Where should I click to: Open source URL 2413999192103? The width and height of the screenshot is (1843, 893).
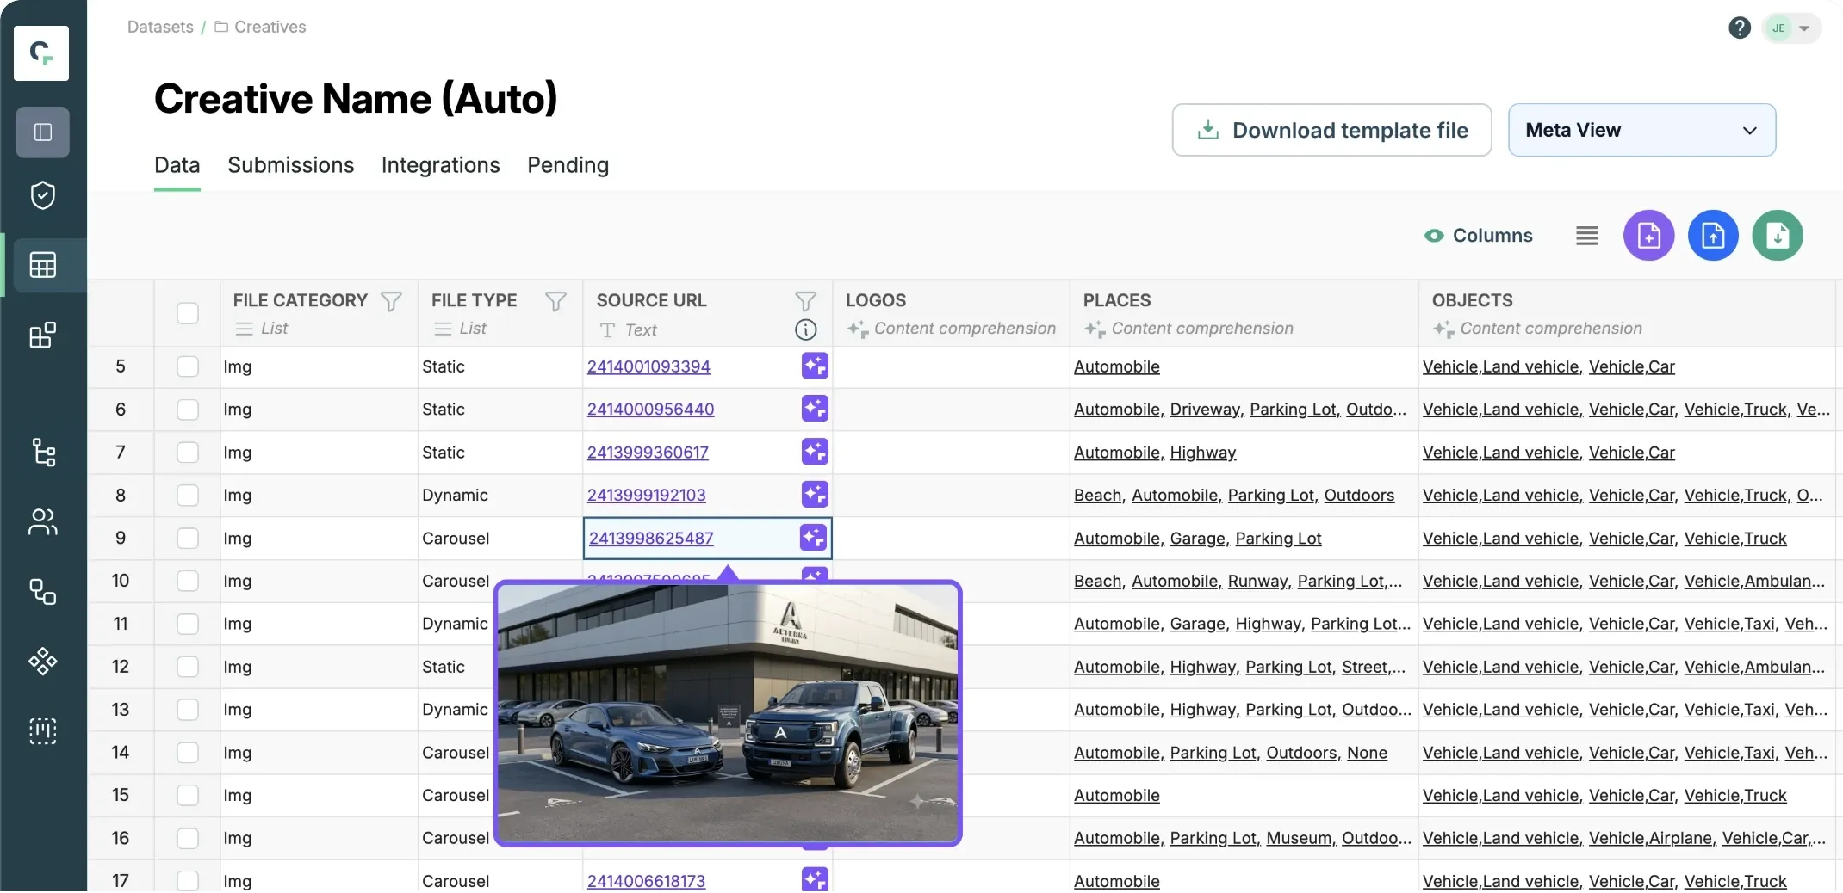pos(646,496)
